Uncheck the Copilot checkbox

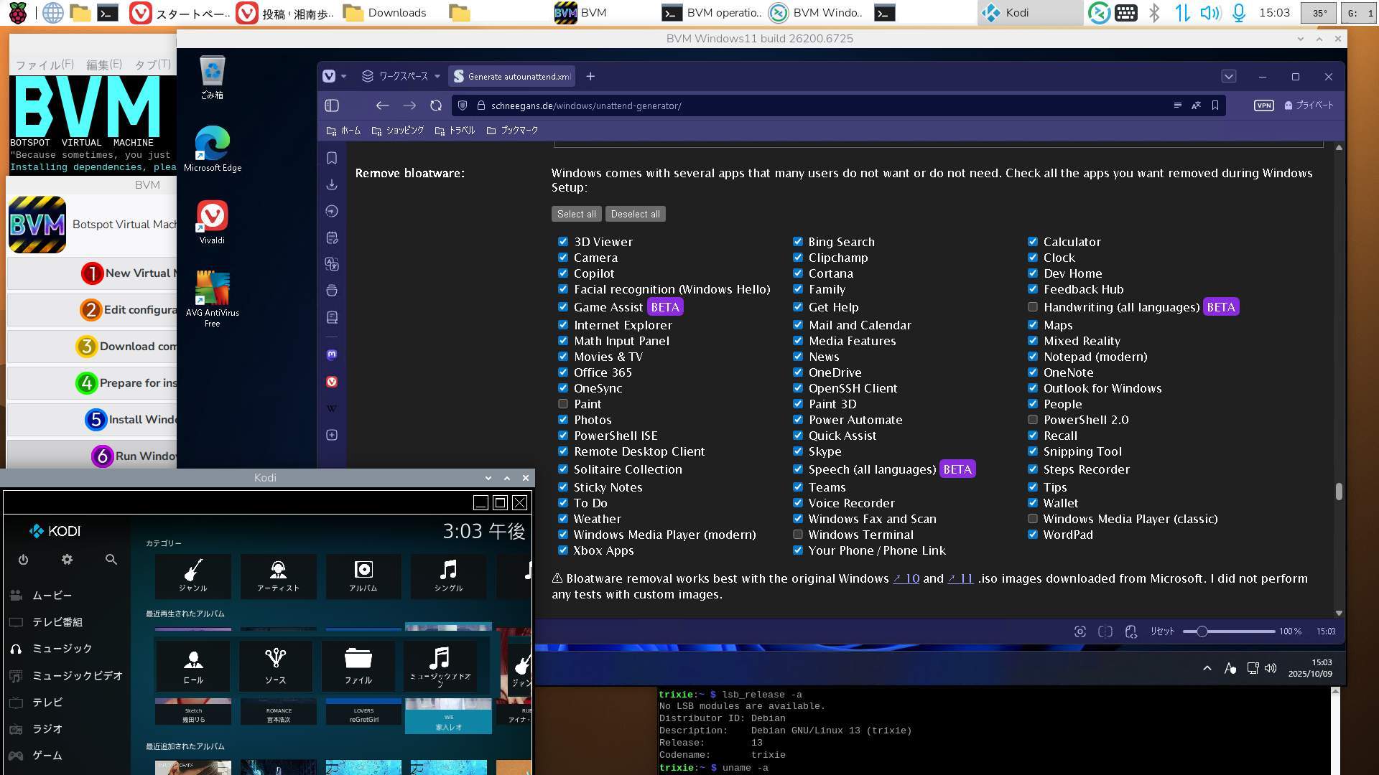click(x=563, y=273)
